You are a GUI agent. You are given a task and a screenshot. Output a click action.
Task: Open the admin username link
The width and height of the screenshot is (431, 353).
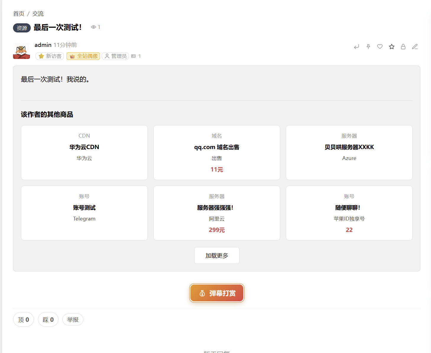click(x=43, y=45)
